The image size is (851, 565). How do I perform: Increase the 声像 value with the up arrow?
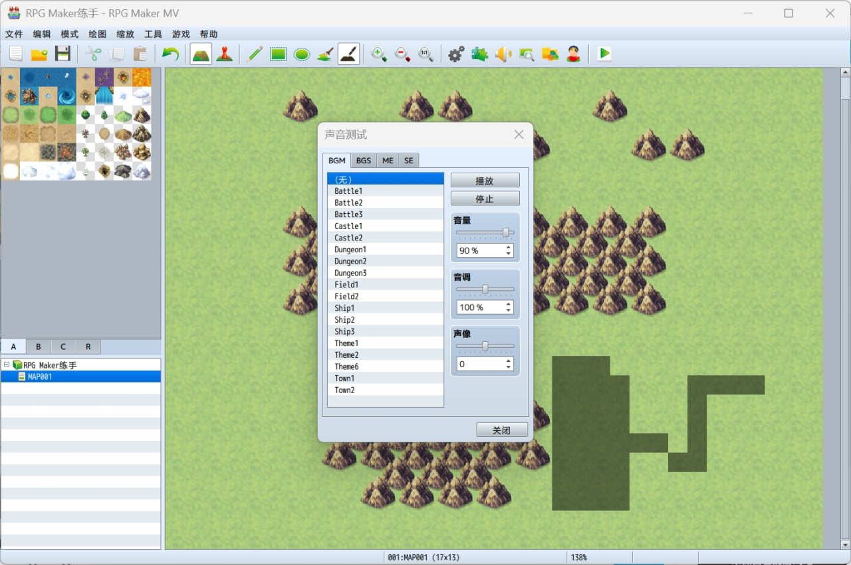[509, 361]
